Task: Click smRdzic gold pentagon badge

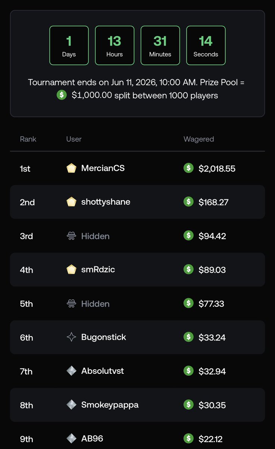Action: [71, 269]
